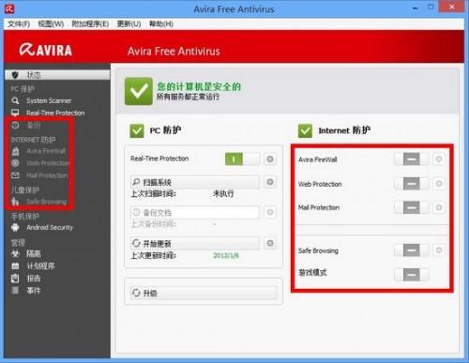Click the PC 防护 green checkmark icon

[137, 130]
